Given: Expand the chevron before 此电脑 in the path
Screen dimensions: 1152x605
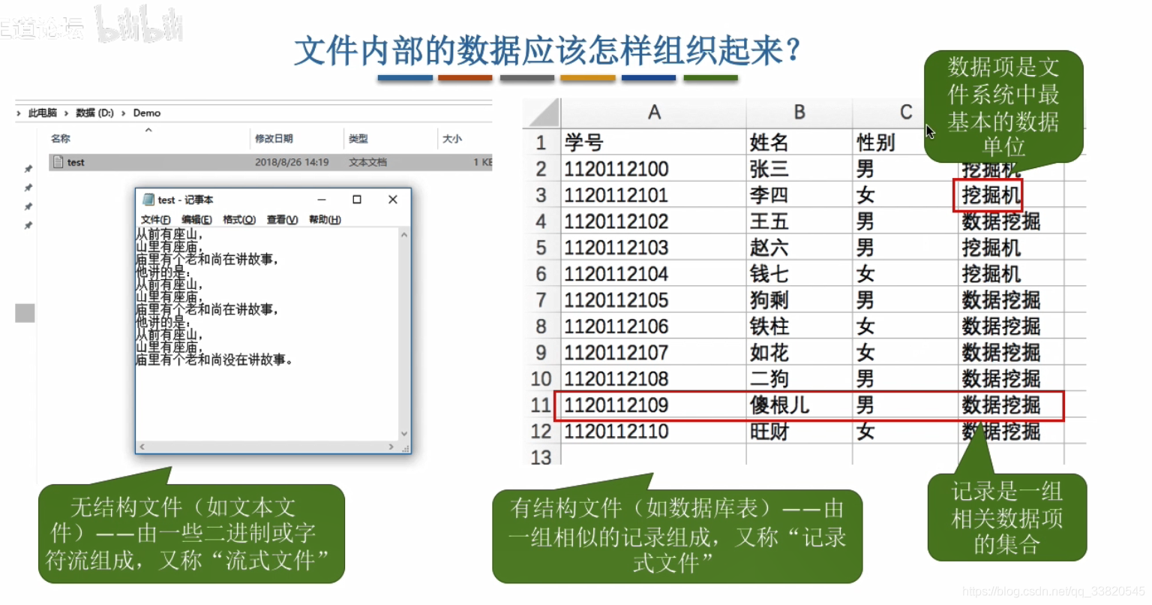Looking at the screenshot, I should pos(18,113).
